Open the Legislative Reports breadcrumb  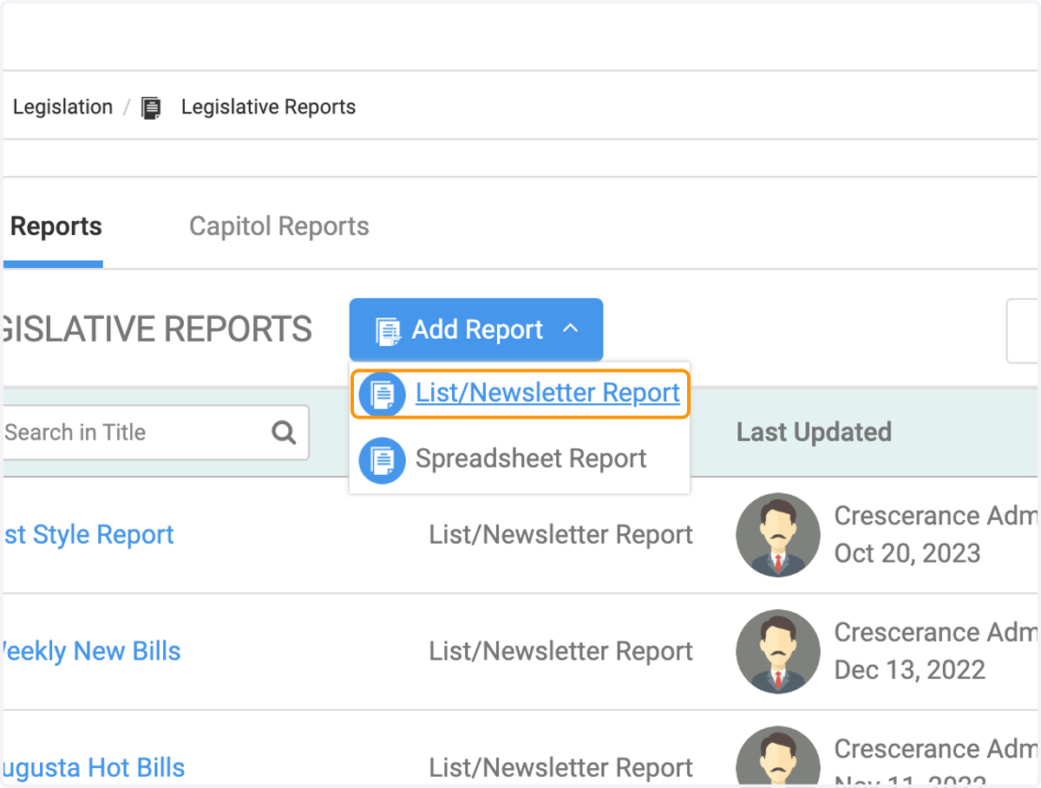pyautogui.click(x=268, y=107)
